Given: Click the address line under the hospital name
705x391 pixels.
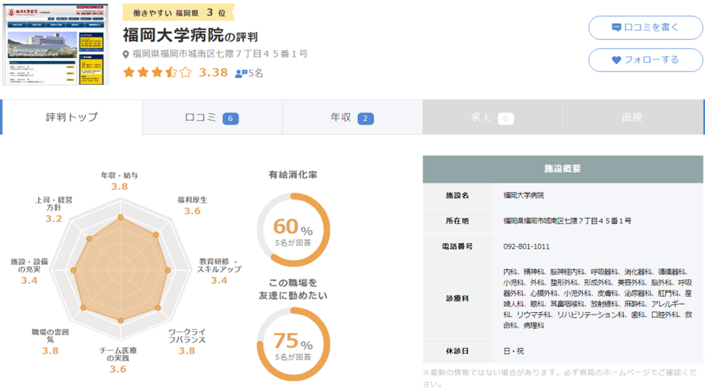Looking at the screenshot, I should tap(220, 54).
